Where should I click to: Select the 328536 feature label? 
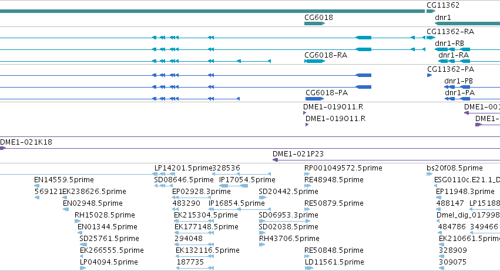click(x=226, y=168)
